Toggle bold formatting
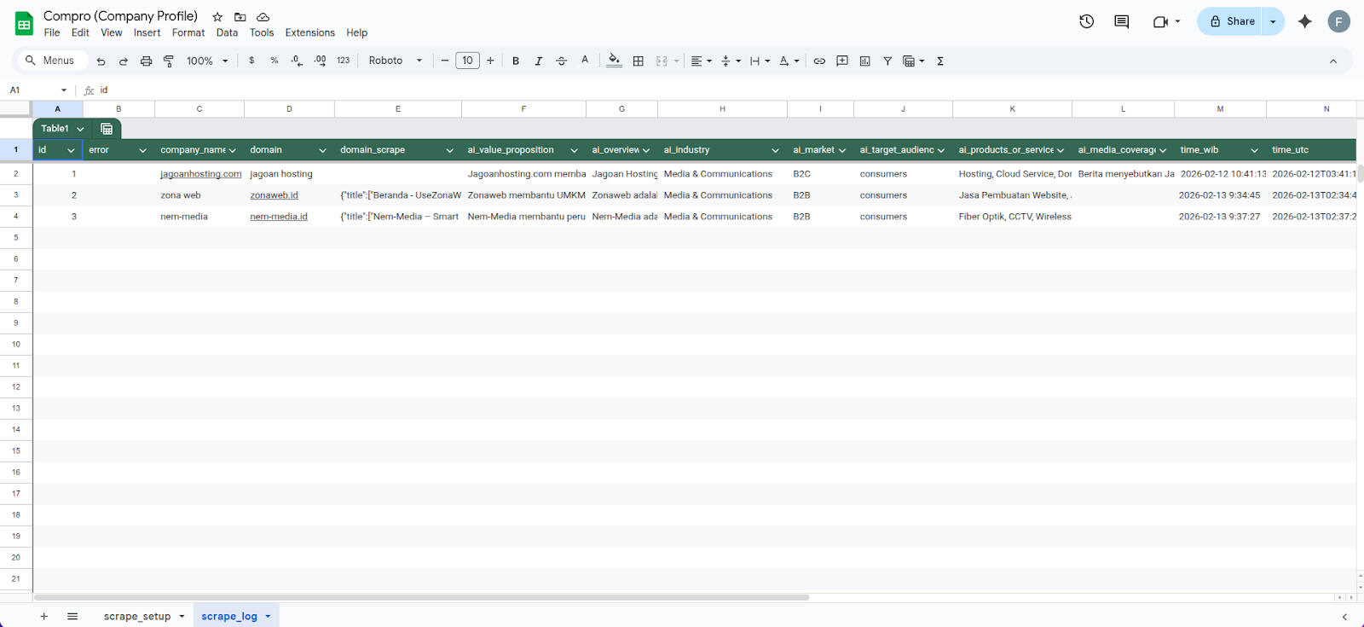This screenshot has width=1364, height=627. tap(516, 61)
